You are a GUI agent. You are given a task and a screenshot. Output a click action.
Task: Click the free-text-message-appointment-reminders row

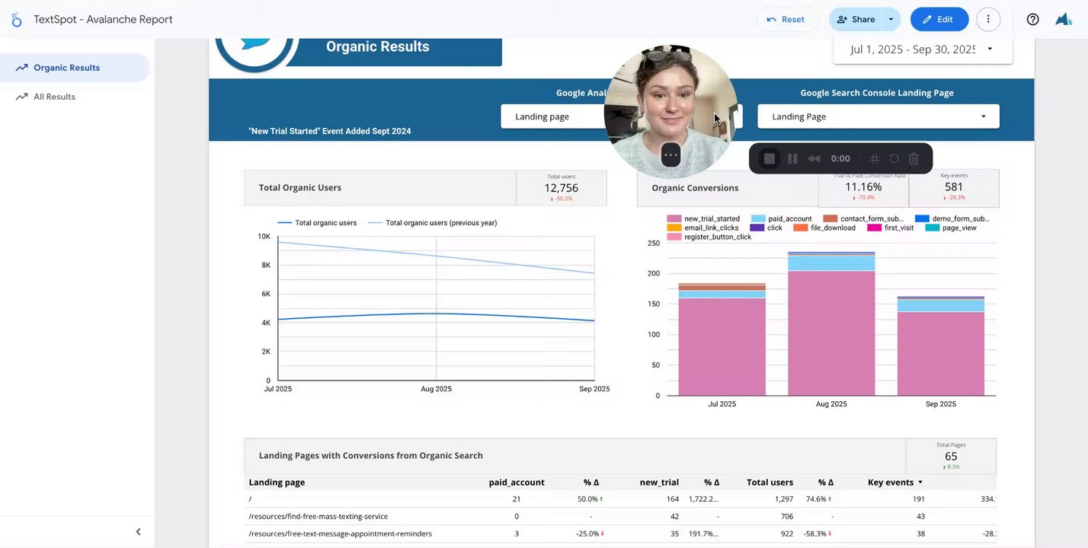coord(622,534)
